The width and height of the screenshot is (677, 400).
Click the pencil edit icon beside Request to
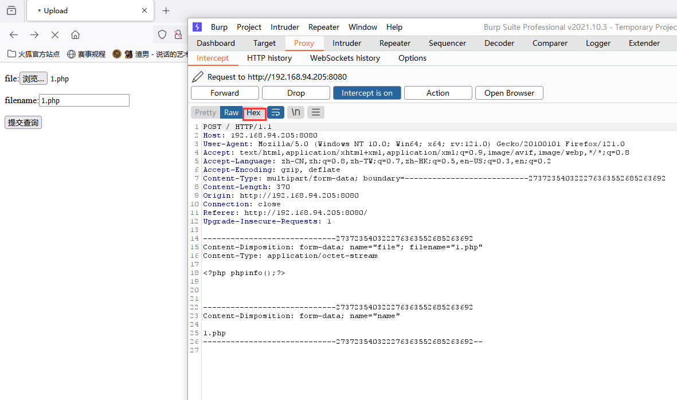198,77
